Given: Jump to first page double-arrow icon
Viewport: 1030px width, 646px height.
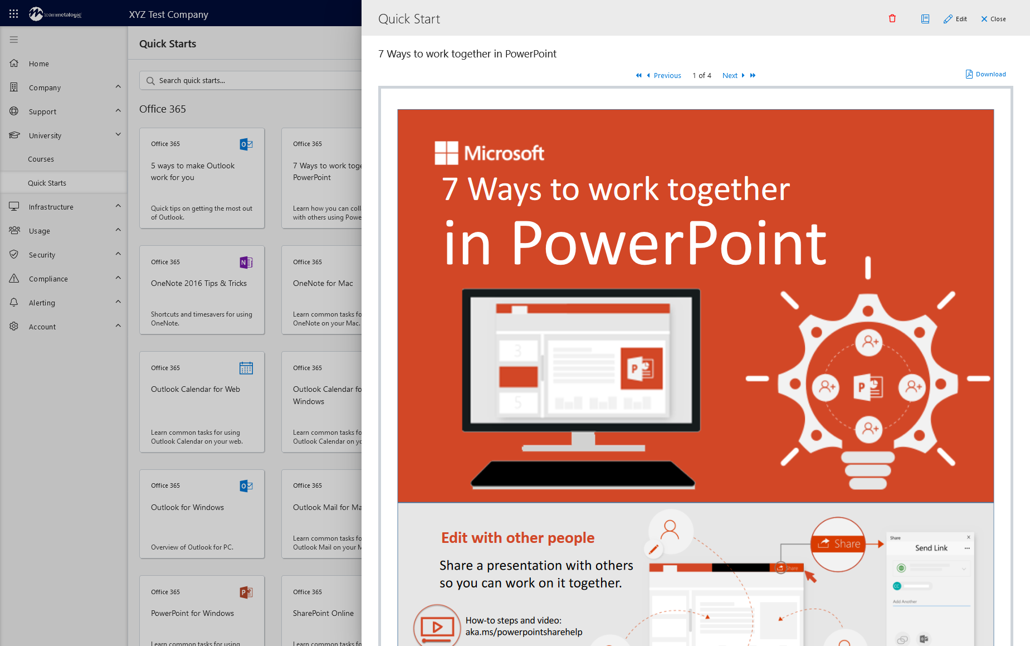Looking at the screenshot, I should (639, 75).
